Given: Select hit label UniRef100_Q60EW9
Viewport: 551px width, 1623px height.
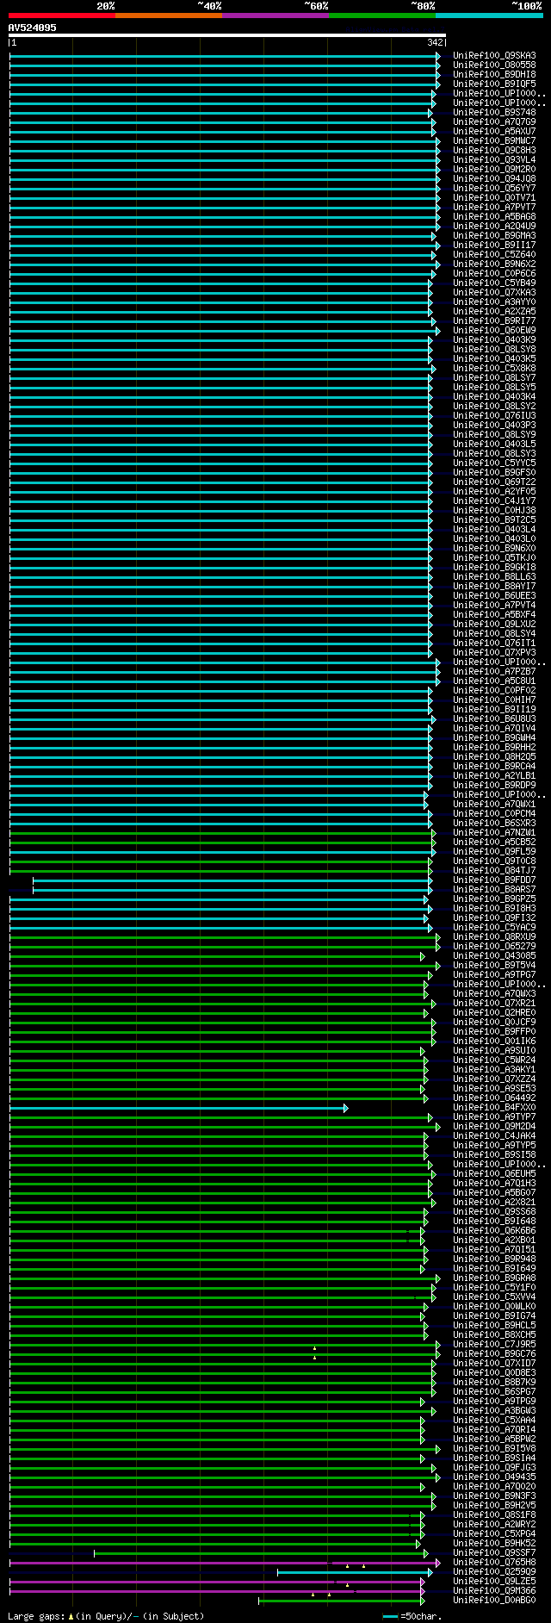Looking at the screenshot, I should [x=494, y=331].
